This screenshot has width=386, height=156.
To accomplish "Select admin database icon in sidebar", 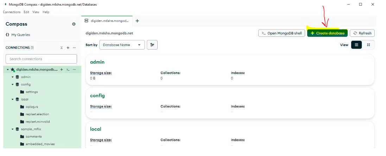I will 17,77.
